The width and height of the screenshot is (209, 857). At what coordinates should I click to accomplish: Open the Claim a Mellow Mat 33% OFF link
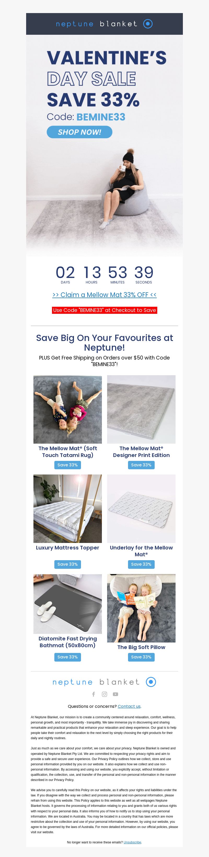[104, 295]
